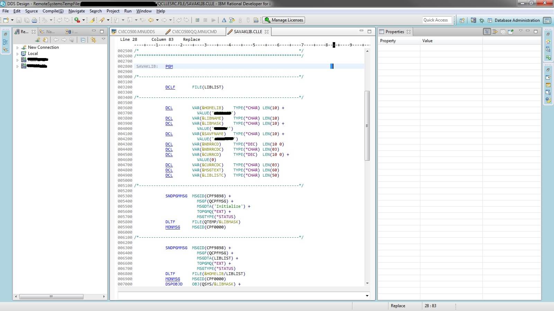Select the Database Administration perspective
Screen dimensions: 554x311
(x=513, y=20)
